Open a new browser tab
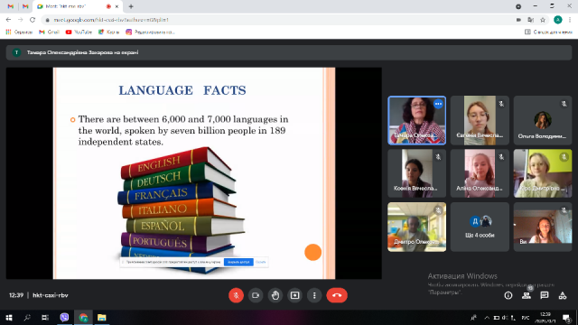This screenshot has width=578, height=325. (131, 6)
